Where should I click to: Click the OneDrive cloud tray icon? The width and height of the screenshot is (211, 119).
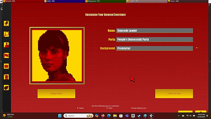point(183,116)
